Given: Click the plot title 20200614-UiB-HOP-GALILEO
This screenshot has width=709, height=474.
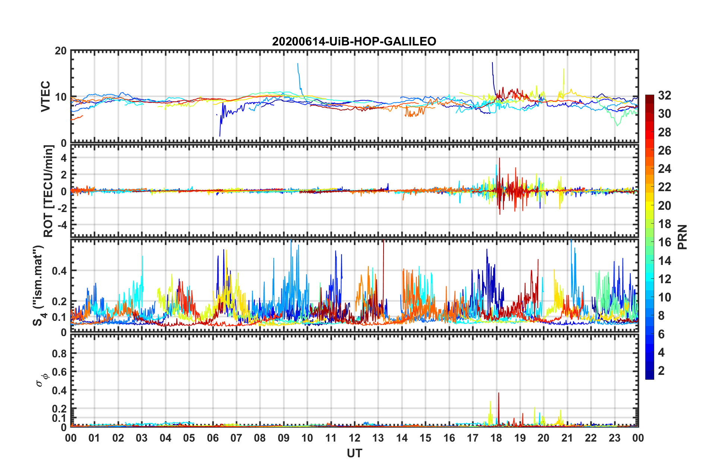Looking at the screenshot, I should 354,41.
